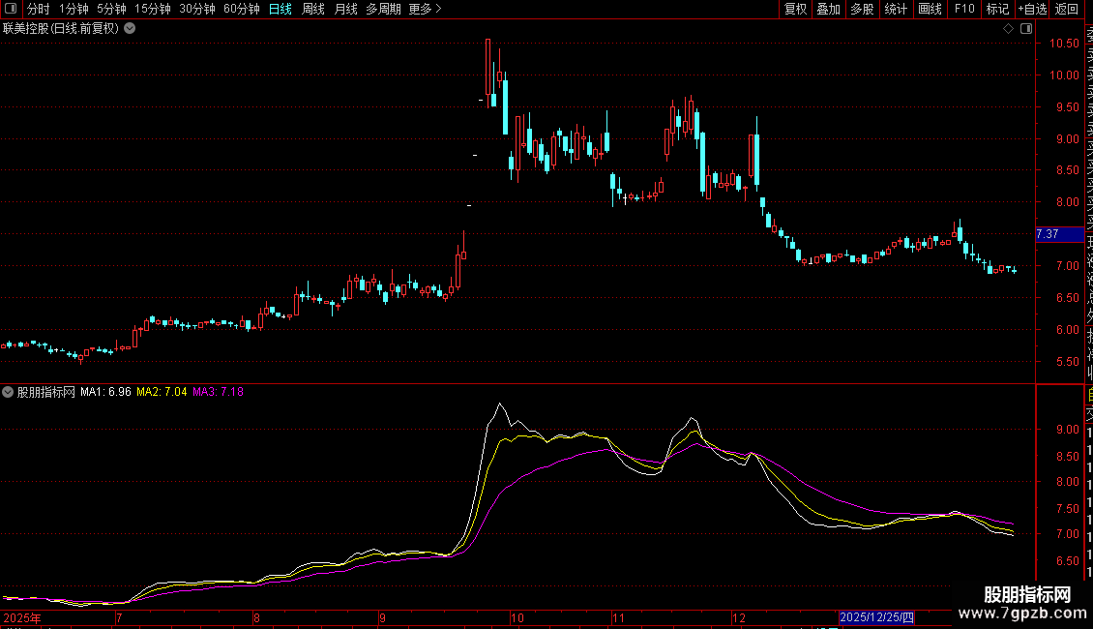Select the 分时 intraday tab
1093x629 pixels.
38,10
